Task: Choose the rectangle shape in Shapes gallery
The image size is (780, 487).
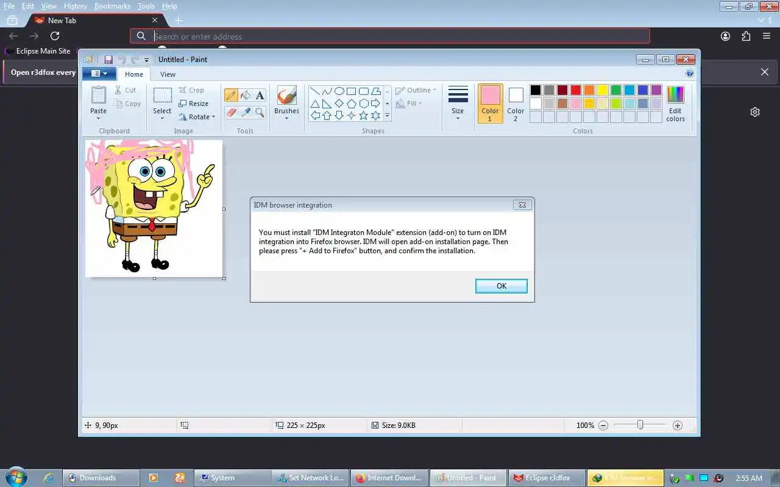Action: point(352,91)
